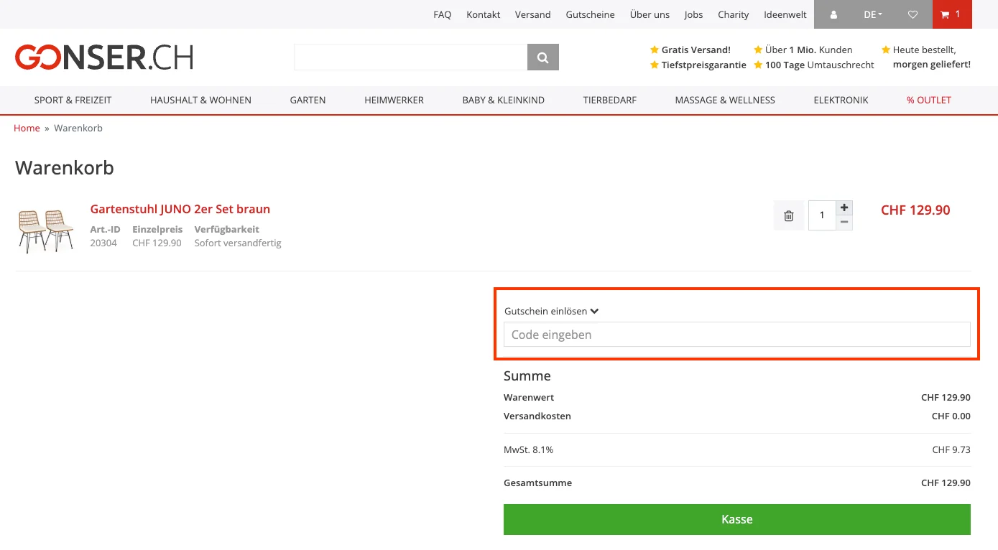998x550 pixels.
Task: Open the DE language dropdown
Action: point(873,14)
